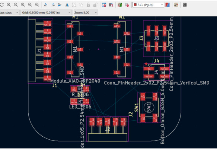Update PCB from schematic
Image resolution: width=217 pixels, height=149 pixels.
pyautogui.click(x=120, y=5)
